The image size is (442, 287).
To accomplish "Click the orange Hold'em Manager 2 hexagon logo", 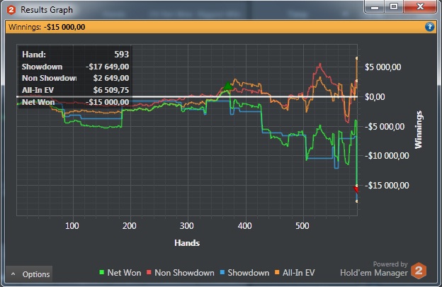I will pos(419,271).
